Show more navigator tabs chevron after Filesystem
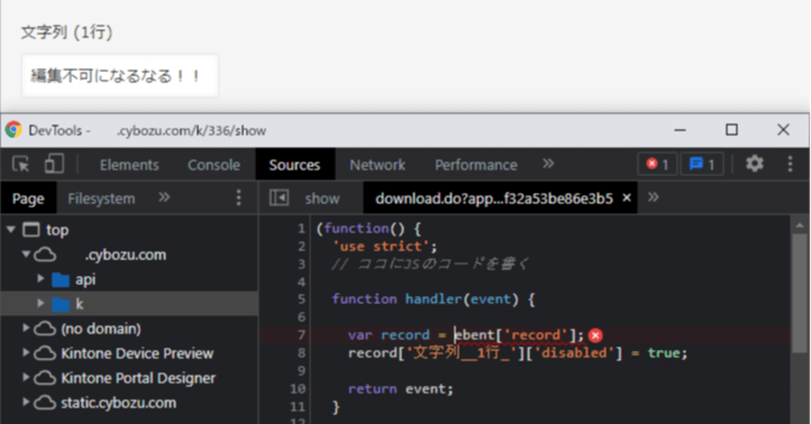This screenshot has height=424, width=811. [x=164, y=197]
